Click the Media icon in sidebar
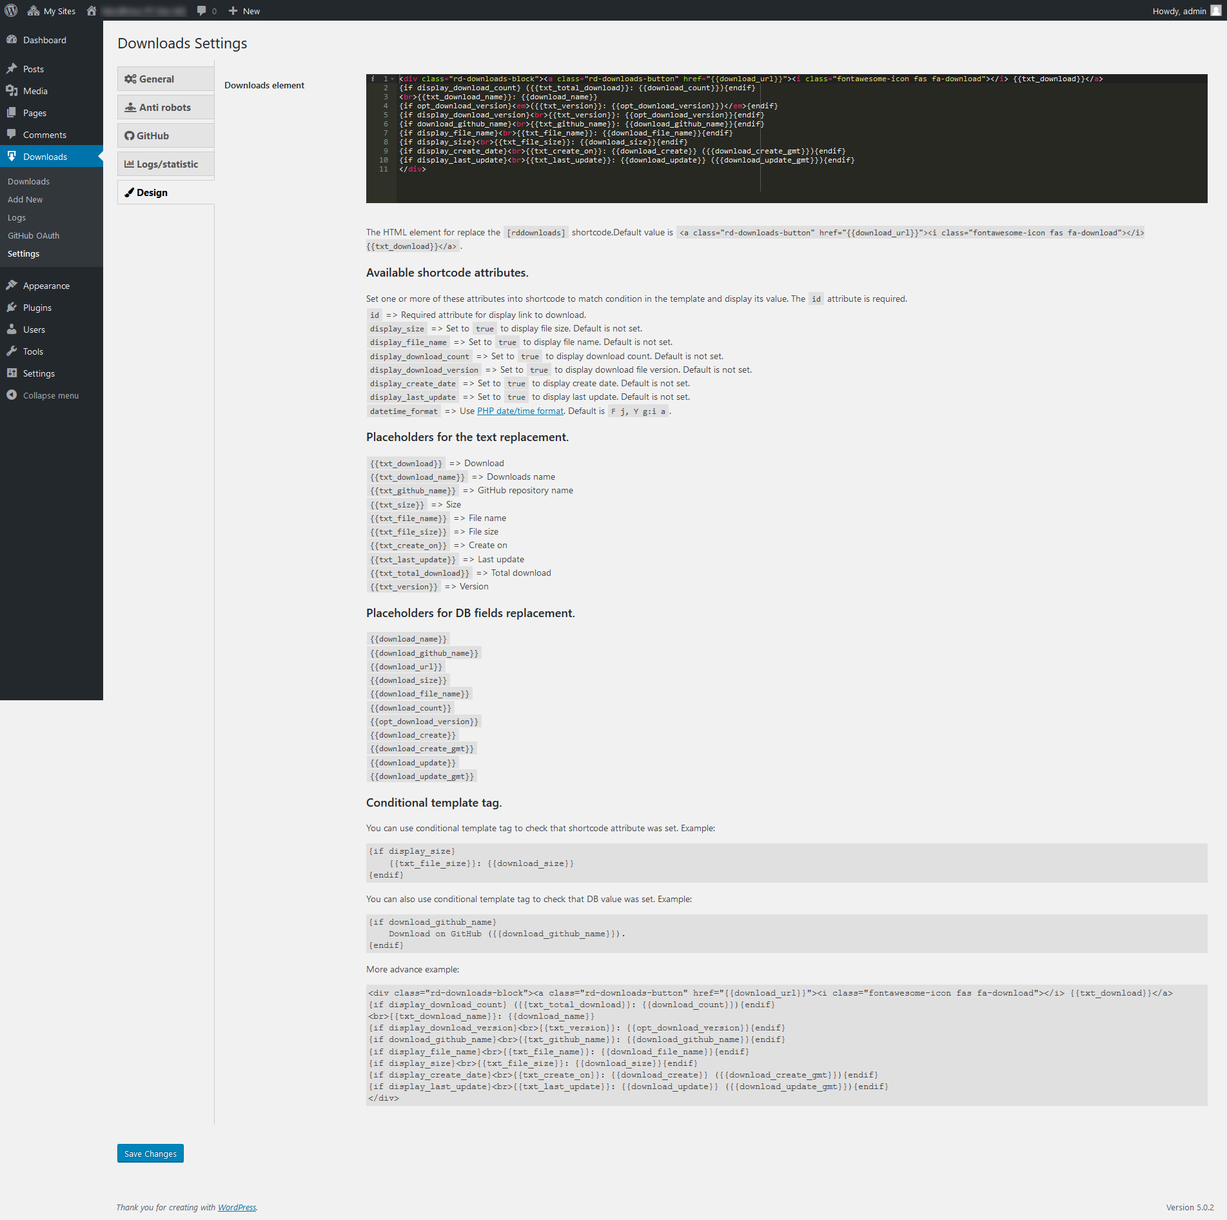 (12, 91)
